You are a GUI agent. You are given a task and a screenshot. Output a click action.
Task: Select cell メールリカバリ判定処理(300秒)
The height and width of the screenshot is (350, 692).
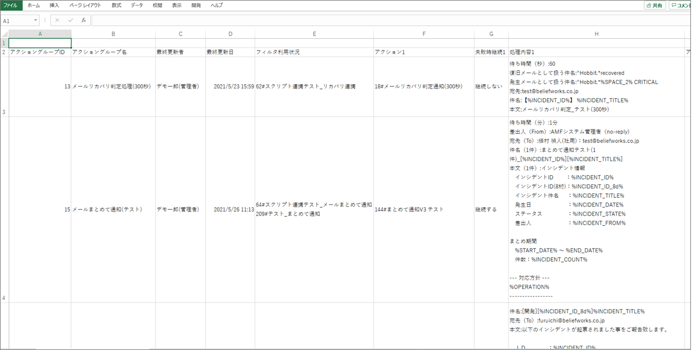tap(113, 87)
